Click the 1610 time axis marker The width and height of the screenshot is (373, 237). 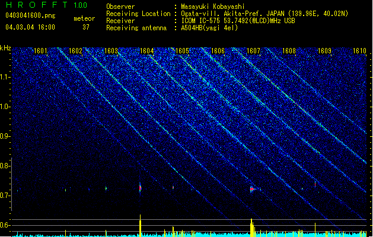pyautogui.click(x=360, y=51)
